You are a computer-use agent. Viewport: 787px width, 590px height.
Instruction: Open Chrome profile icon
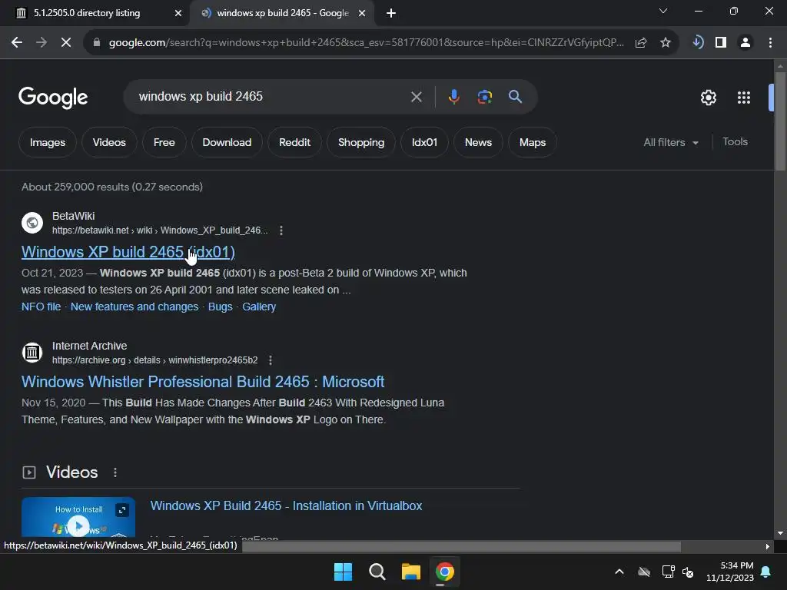pyautogui.click(x=745, y=43)
